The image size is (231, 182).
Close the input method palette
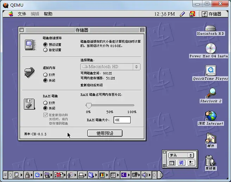[x=164, y=152]
